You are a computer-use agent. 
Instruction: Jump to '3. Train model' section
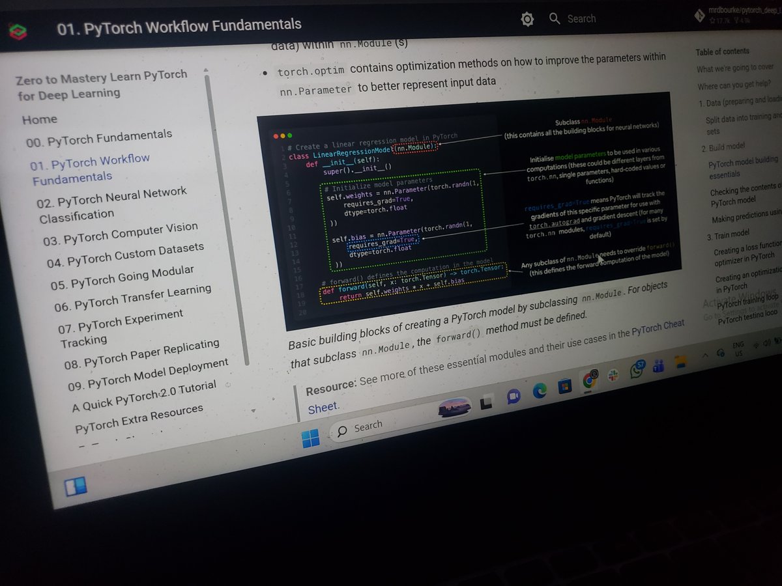coord(728,235)
